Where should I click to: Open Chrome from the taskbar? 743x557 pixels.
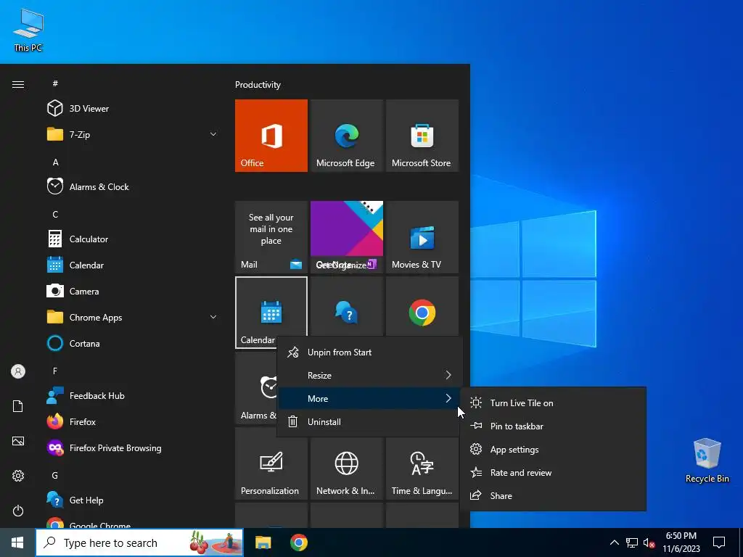point(298,542)
